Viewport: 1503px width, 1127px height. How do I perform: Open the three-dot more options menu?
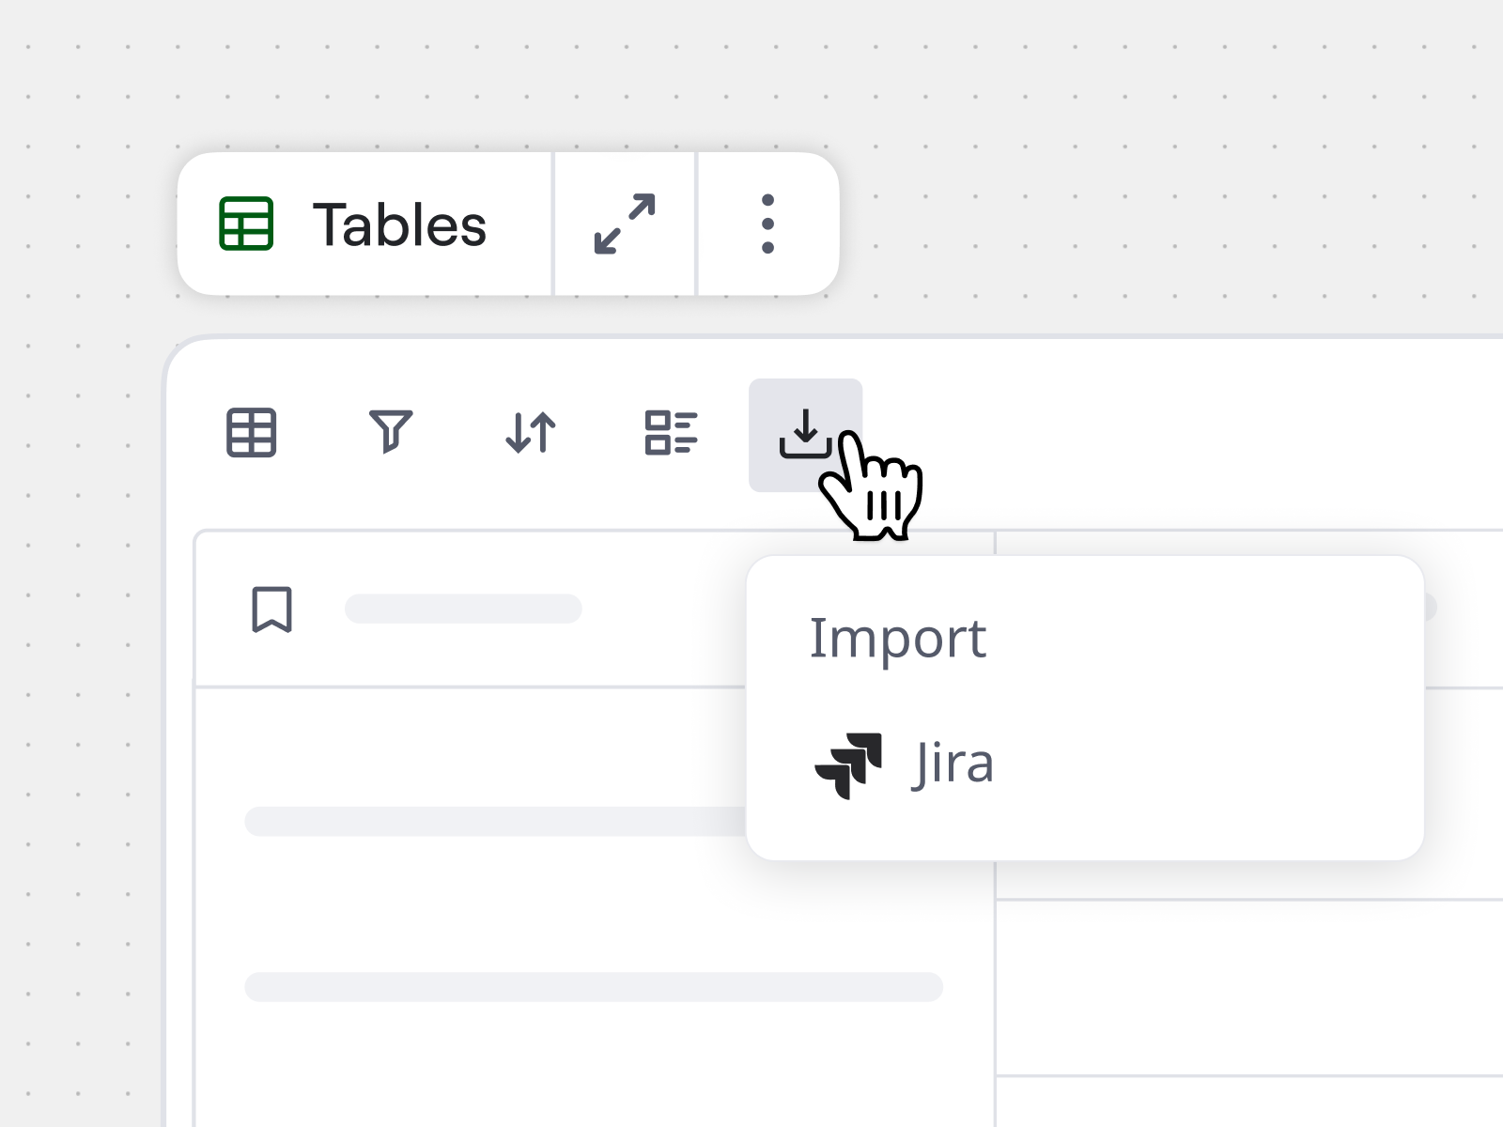767,224
